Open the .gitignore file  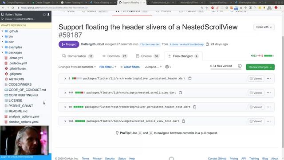point(15,74)
